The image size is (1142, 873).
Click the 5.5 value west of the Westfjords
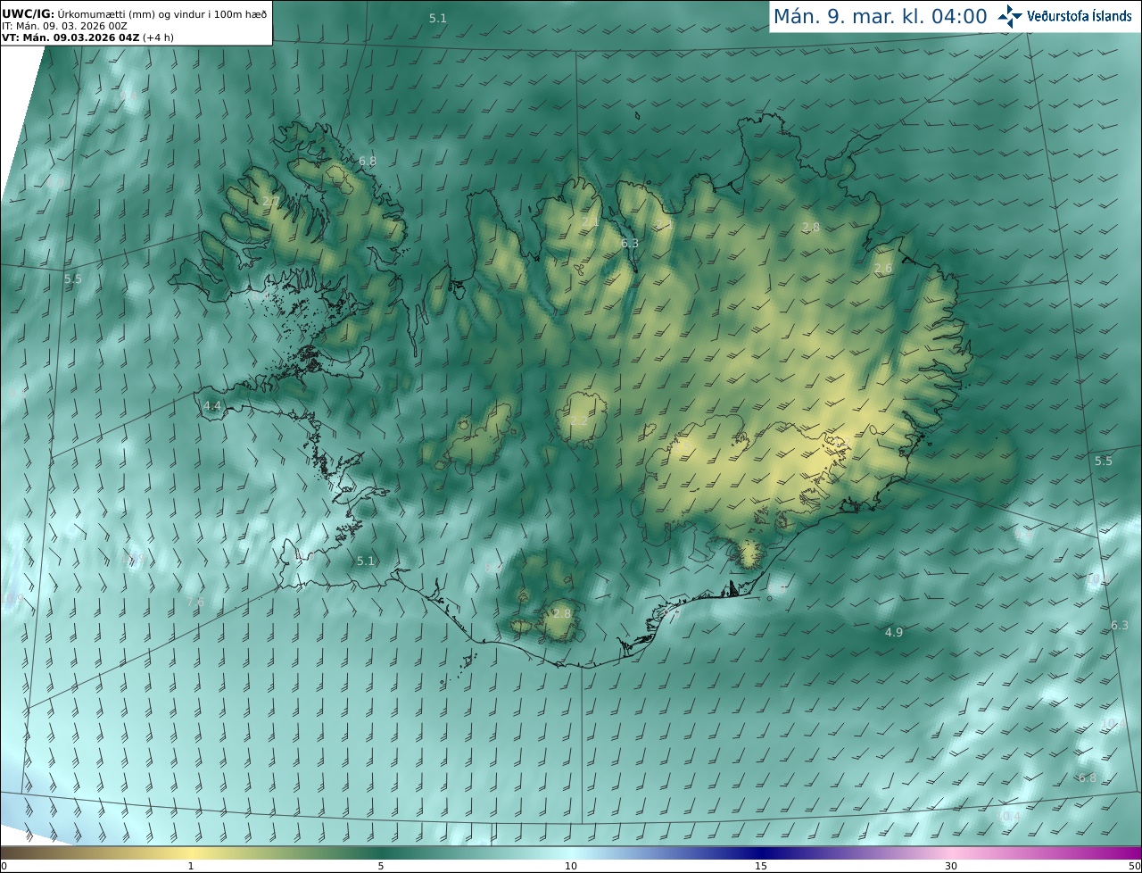click(73, 279)
